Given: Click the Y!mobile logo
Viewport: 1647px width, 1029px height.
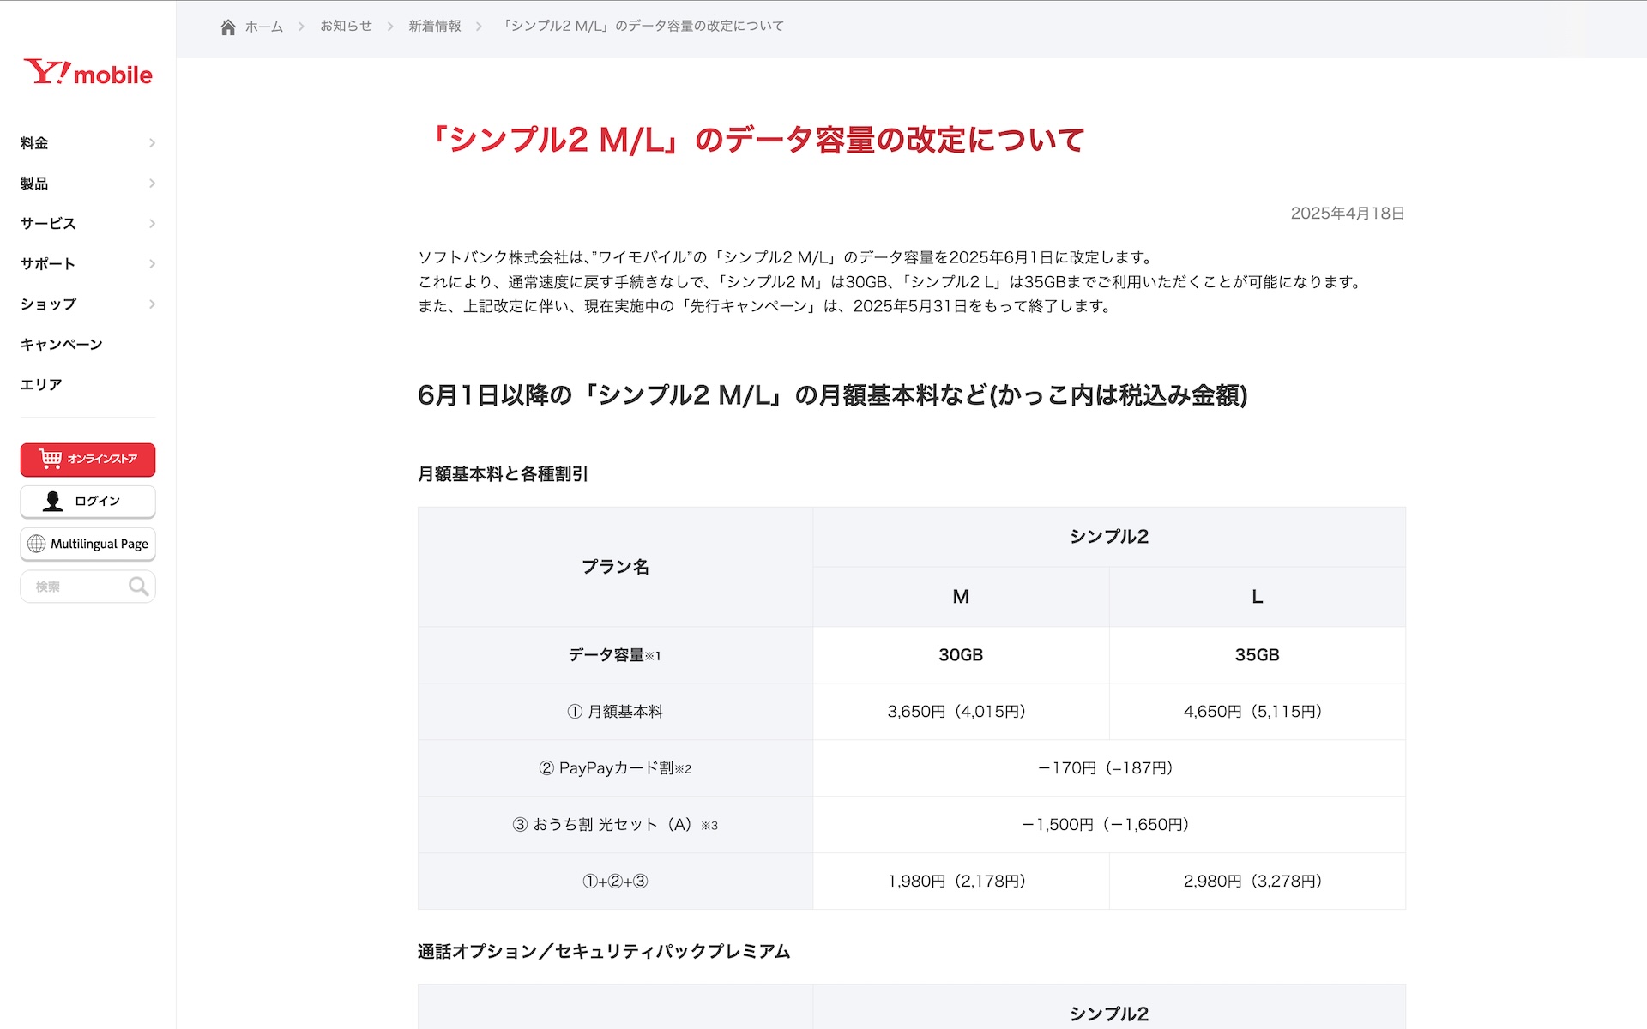Looking at the screenshot, I should pyautogui.click(x=87, y=73).
